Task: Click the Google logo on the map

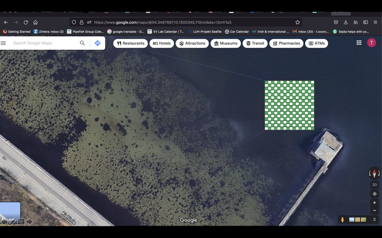Action: point(188,220)
